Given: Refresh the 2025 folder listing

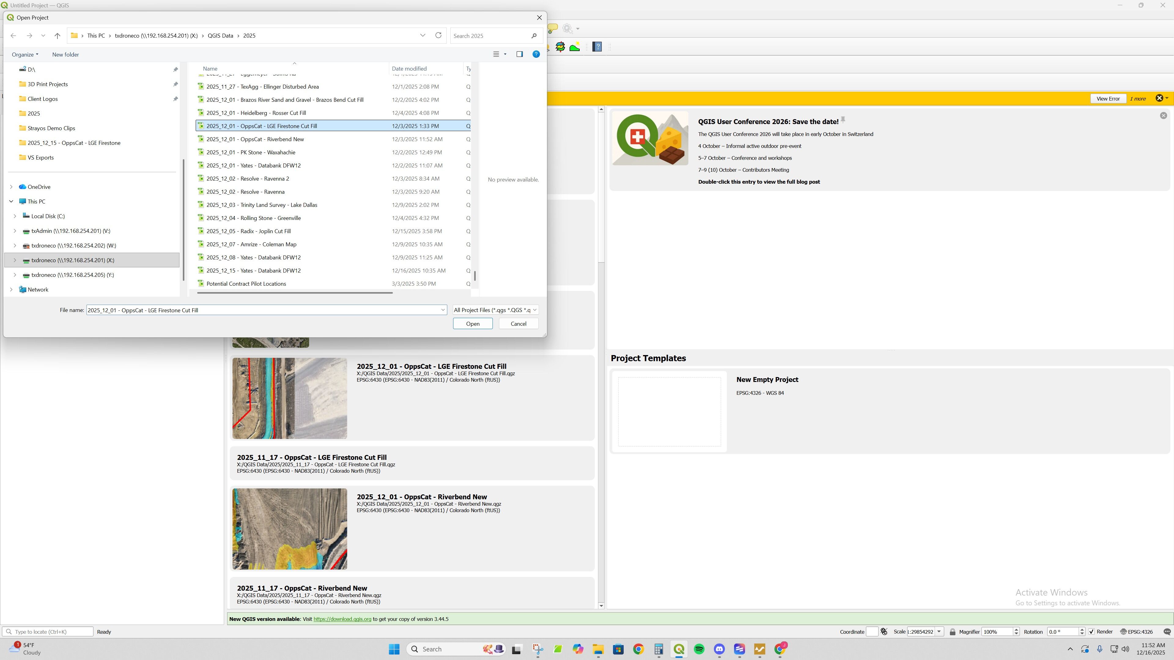Looking at the screenshot, I should [x=438, y=35].
